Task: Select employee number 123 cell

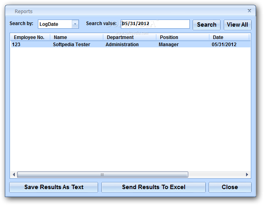Action: (x=16, y=45)
